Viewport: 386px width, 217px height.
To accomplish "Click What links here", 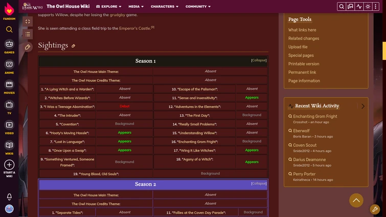I will point(302,30).
